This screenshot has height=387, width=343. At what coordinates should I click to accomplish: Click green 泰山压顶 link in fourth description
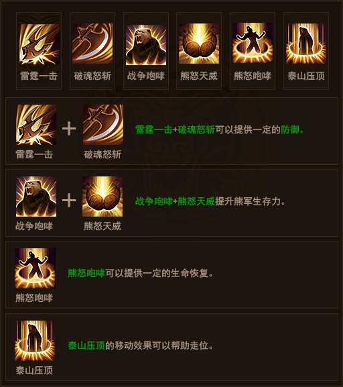click(x=86, y=345)
